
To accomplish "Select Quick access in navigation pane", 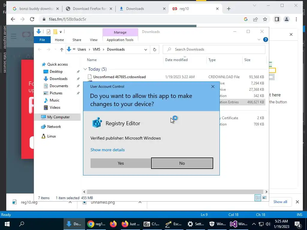I will coord(57,64).
